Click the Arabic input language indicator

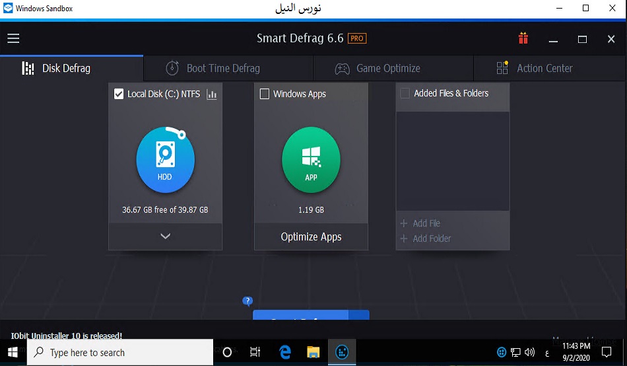point(547,353)
